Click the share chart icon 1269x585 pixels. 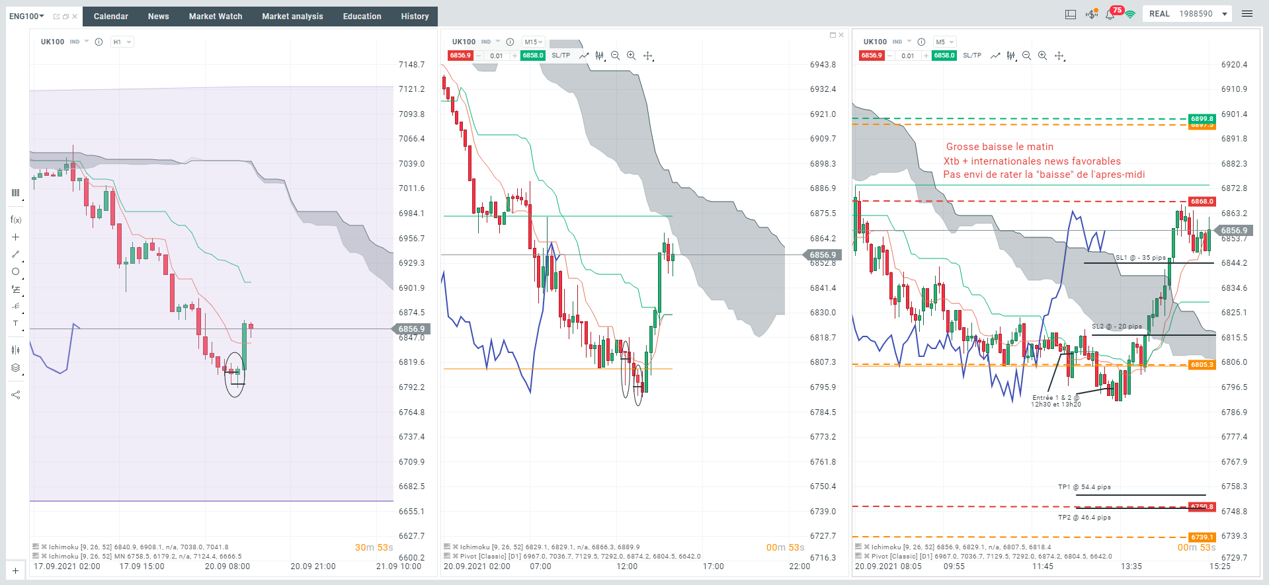tap(16, 395)
